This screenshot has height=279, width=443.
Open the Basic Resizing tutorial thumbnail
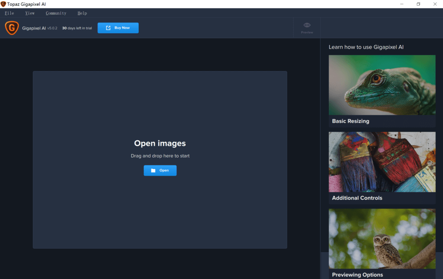382,85
